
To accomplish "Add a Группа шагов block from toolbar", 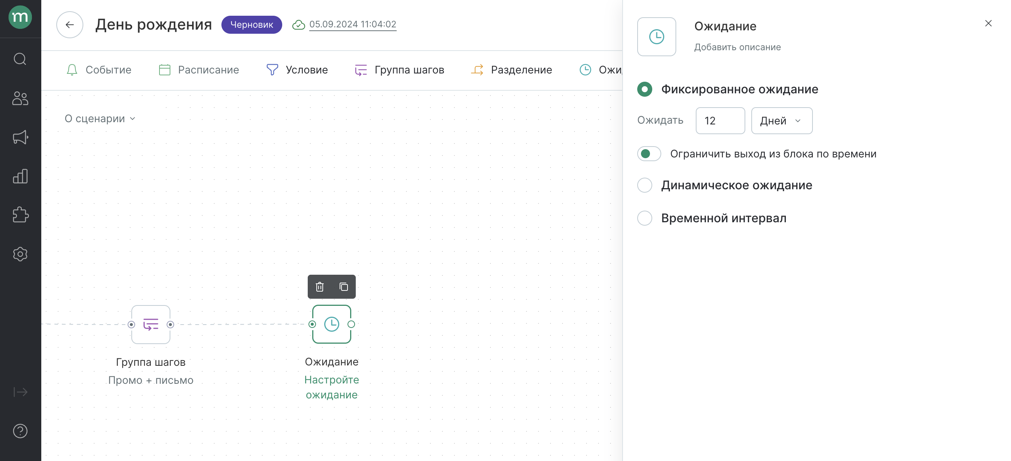I will pyautogui.click(x=399, y=70).
